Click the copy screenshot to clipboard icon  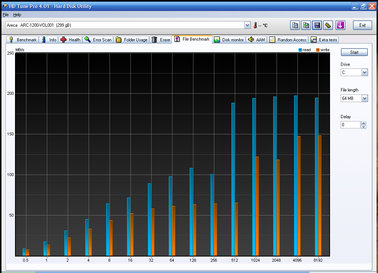pos(306,25)
